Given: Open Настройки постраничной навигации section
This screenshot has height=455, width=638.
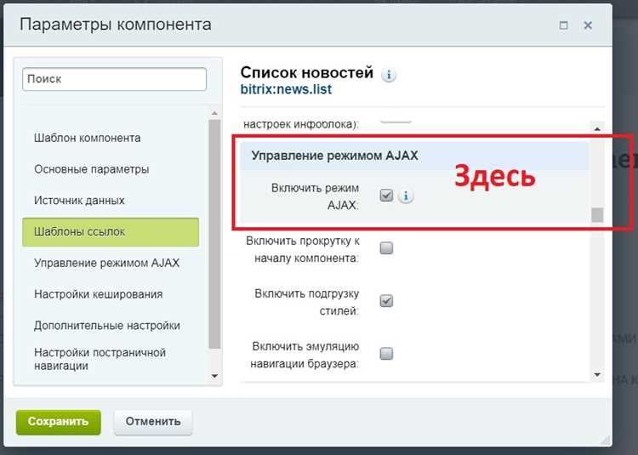Looking at the screenshot, I should pyautogui.click(x=100, y=359).
